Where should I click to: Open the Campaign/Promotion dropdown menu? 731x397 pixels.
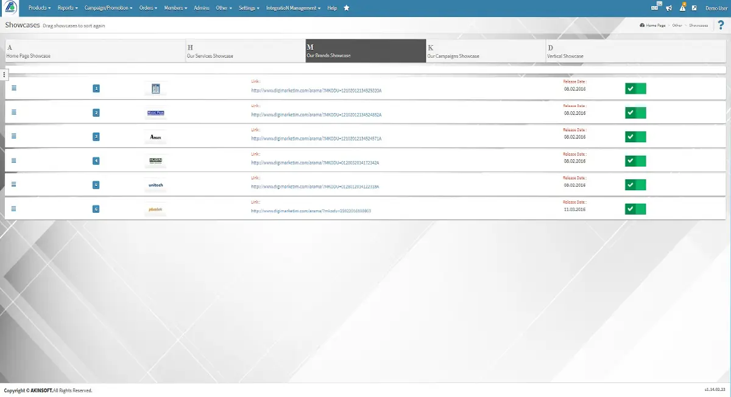pyautogui.click(x=108, y=8)
